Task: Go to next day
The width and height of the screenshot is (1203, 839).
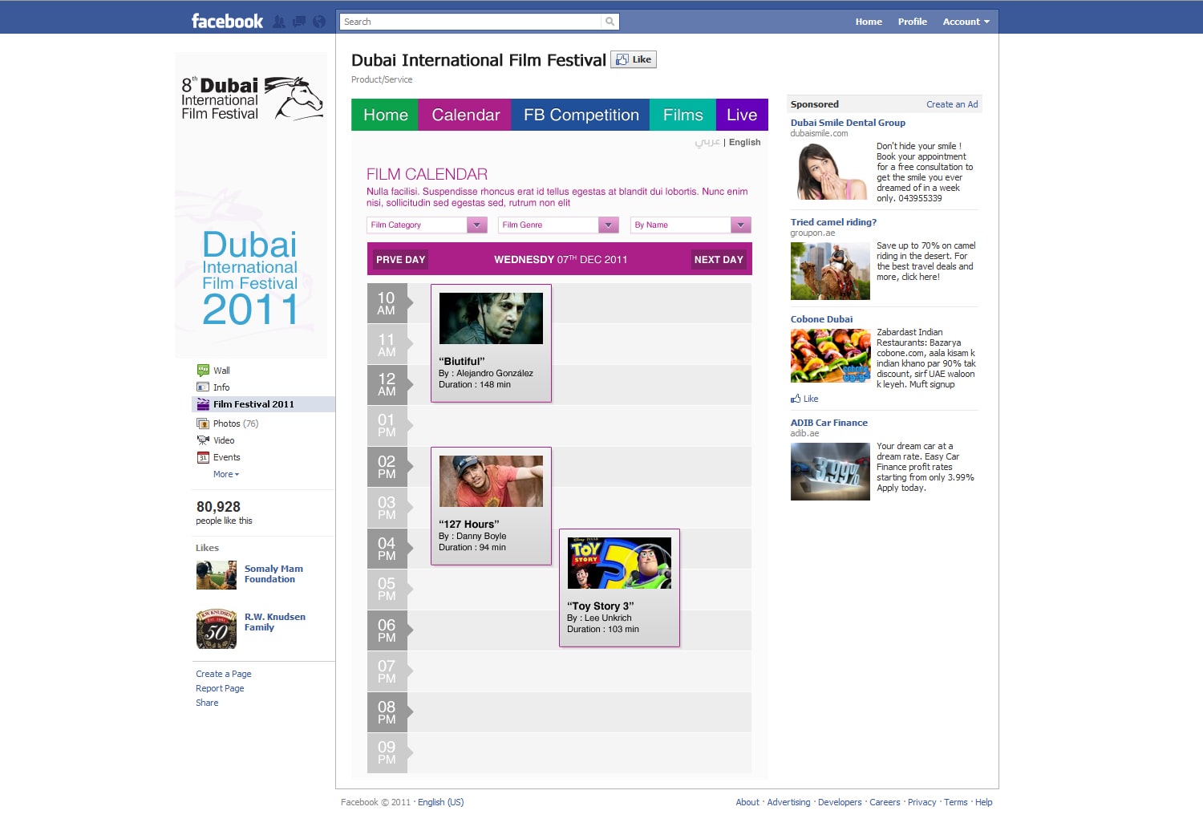Action: (719, 259)
